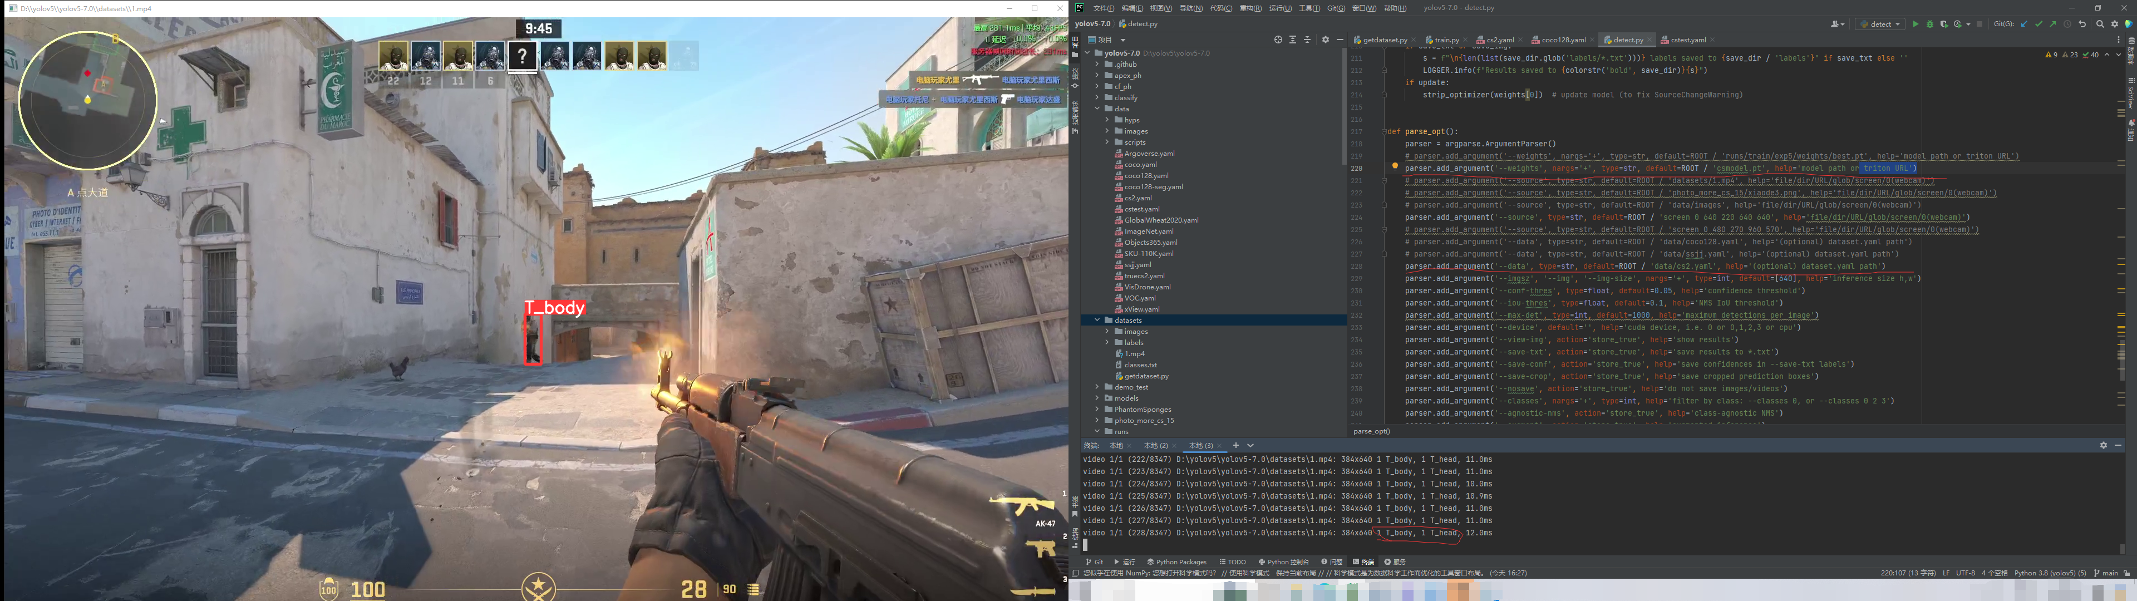Expand the .github folder

[1097, 64]
